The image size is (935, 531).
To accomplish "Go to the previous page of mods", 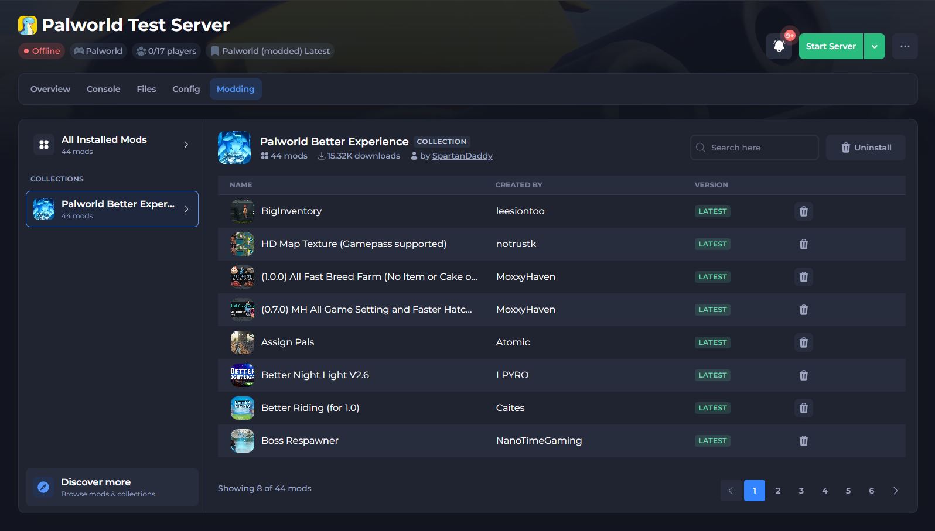I will point(731,491).
